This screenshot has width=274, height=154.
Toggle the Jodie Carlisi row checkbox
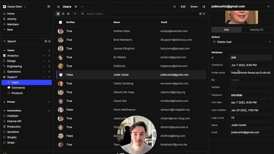pyautogui.click(x=61, y=75)
